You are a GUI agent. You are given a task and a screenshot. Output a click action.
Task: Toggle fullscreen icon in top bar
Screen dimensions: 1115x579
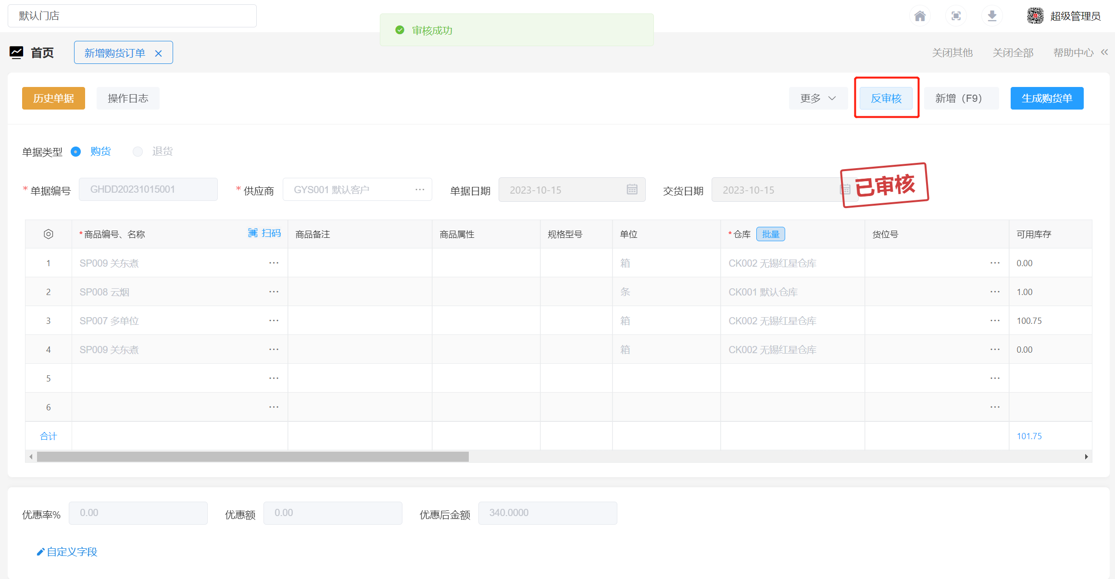(956, 16)
